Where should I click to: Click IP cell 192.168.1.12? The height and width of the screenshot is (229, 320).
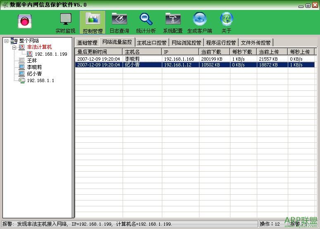pyautogui.click(x=178, y=65)
